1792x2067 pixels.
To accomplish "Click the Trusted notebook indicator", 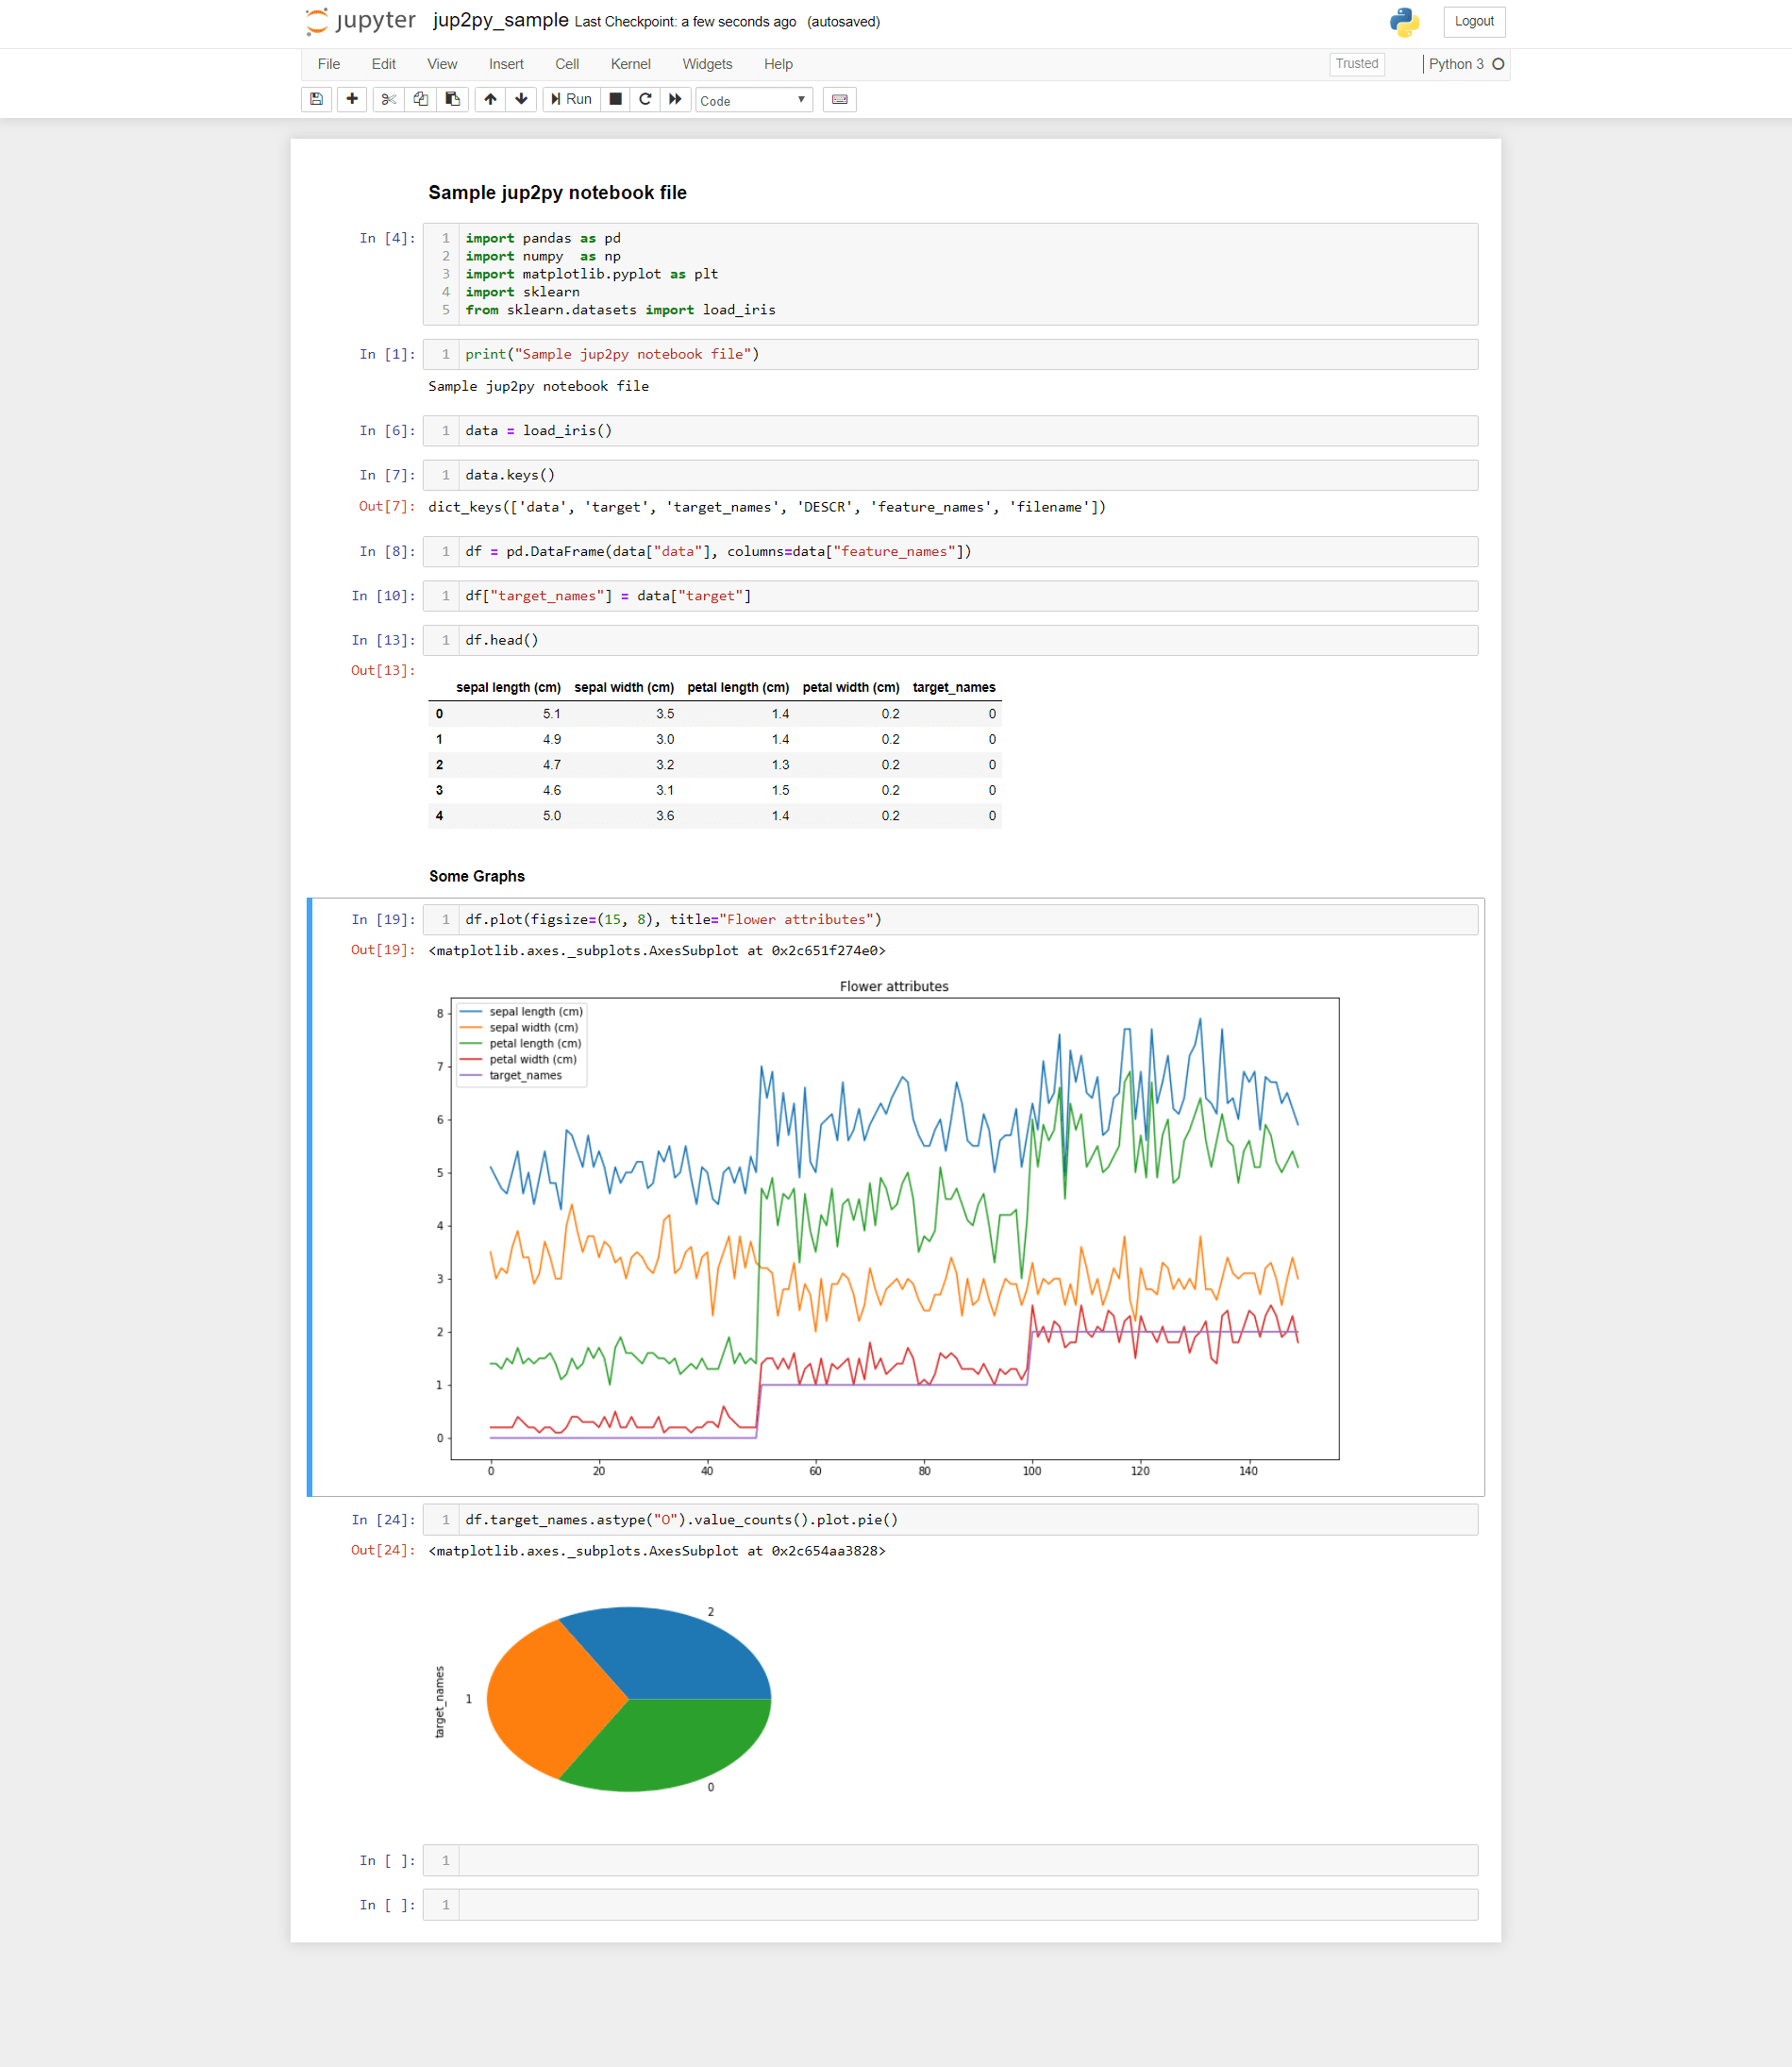I will pos(1356,64).
